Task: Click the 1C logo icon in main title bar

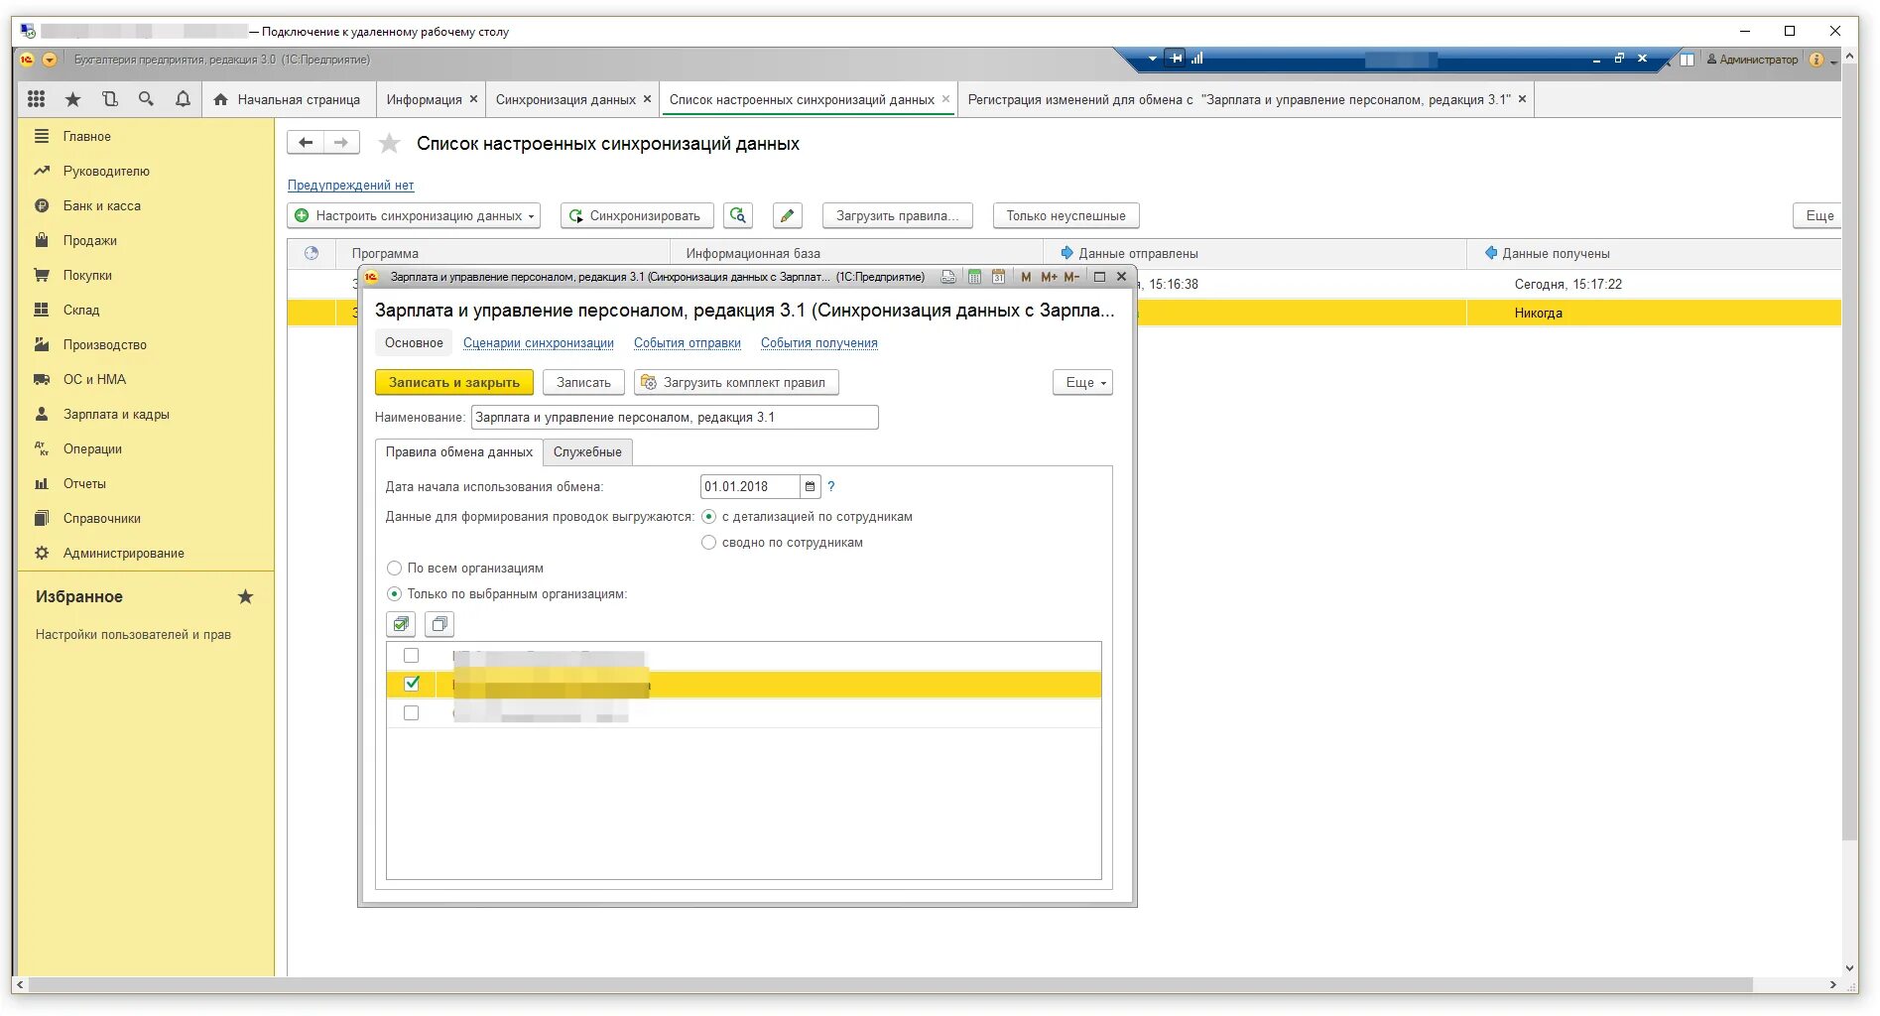Action: coord(27,60)
